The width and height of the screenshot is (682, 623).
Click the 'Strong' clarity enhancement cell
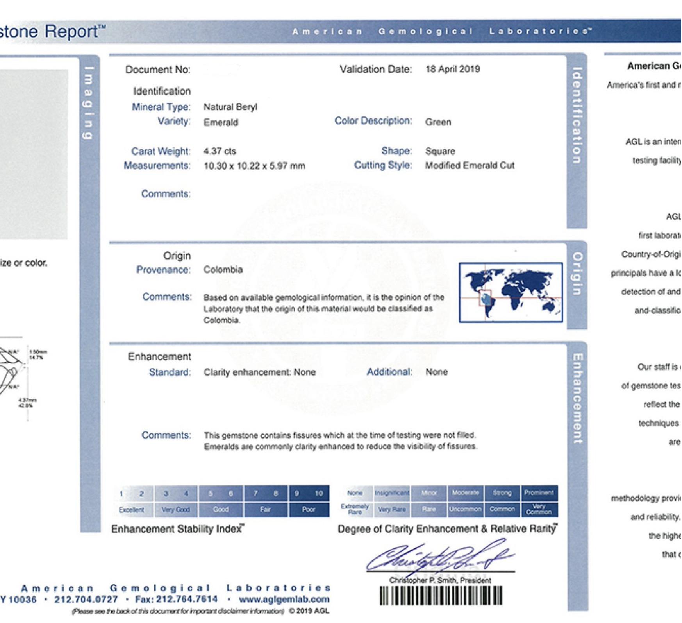(502, 493)
